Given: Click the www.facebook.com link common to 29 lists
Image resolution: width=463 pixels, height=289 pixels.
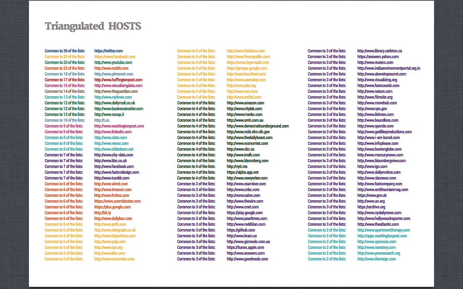Looking at the screenshot, I should (115, 57).
